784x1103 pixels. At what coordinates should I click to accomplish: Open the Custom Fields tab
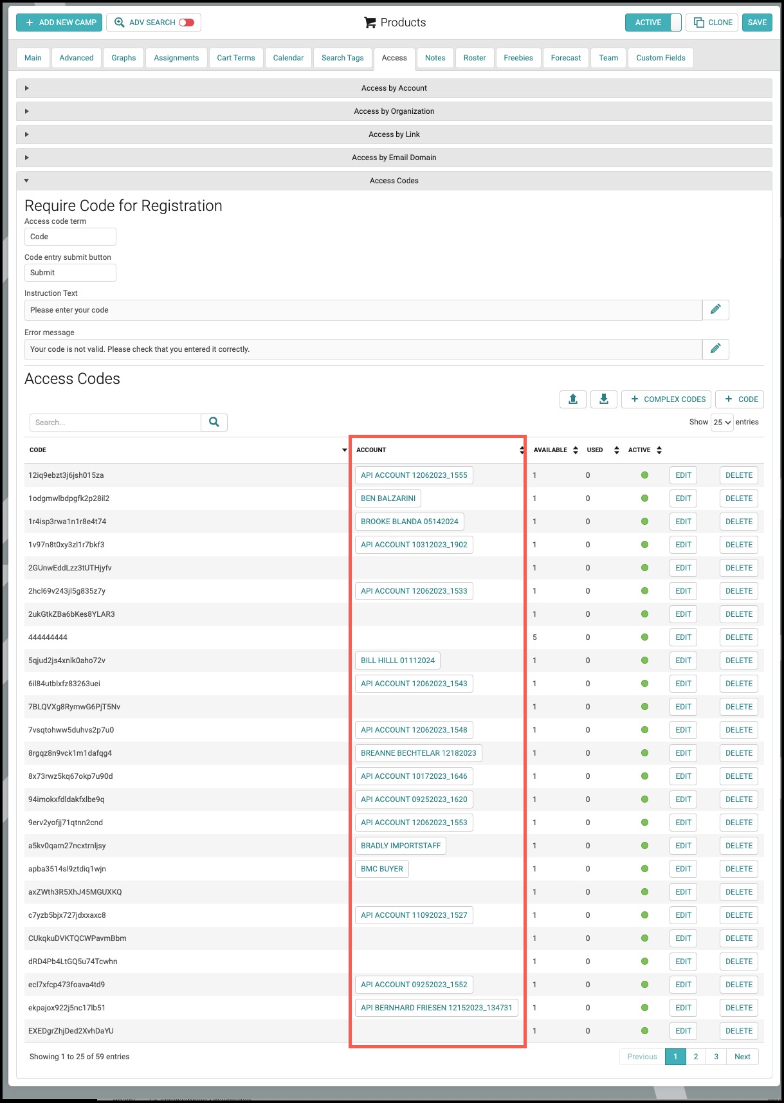[661, 58]
